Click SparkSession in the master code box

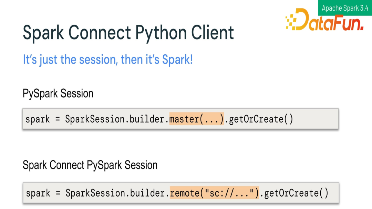click(x=95, y=119)
